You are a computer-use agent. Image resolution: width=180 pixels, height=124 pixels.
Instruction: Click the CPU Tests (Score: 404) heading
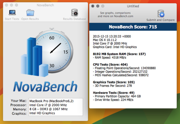coord(110,64)
